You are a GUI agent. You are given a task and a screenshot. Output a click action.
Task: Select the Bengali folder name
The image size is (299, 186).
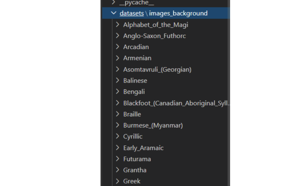[x=134, y=92]
